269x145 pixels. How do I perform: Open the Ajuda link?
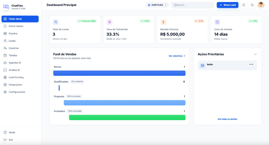(20, 132)
